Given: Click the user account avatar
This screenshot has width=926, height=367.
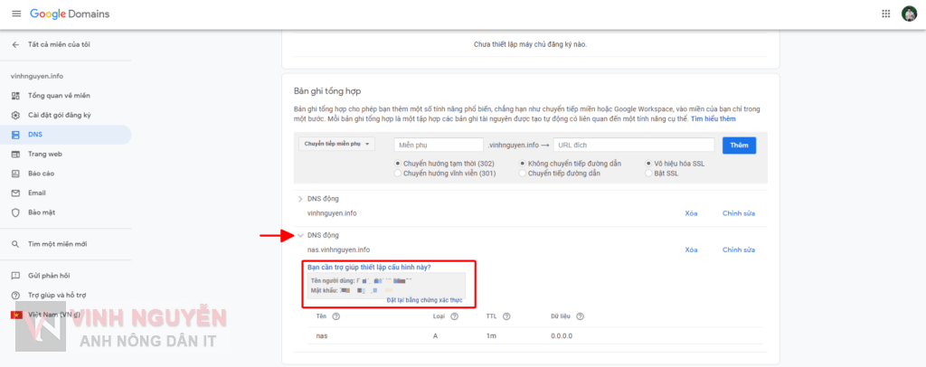Looking at the screenshot, I should 909,14.
